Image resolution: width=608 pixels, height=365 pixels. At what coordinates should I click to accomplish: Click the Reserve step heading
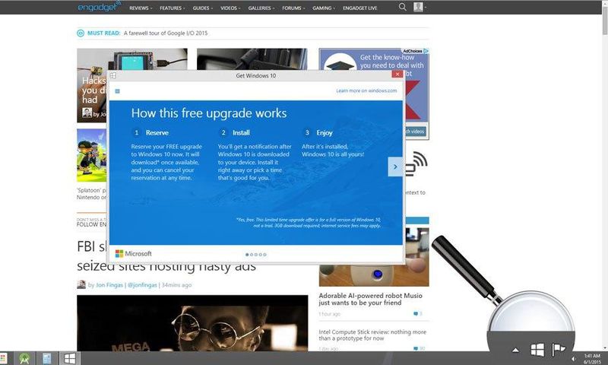157,132
